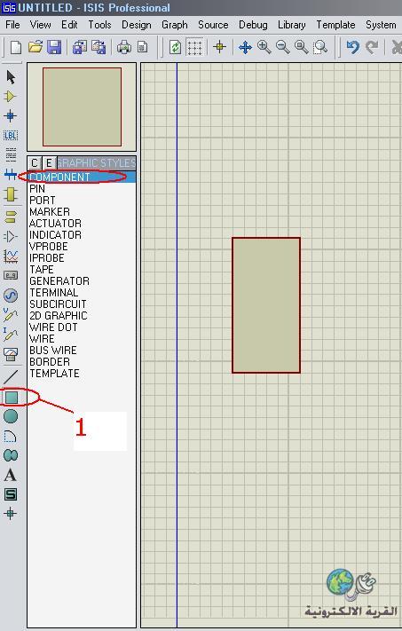Select the Buses mode tool

pos(11,175)
